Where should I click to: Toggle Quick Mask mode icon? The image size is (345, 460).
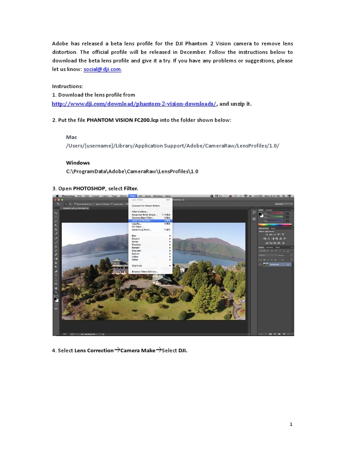click(x=56, y=305)
